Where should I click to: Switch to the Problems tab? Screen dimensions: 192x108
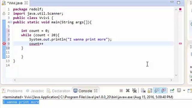pyautogui.click(x=12, y=91)
